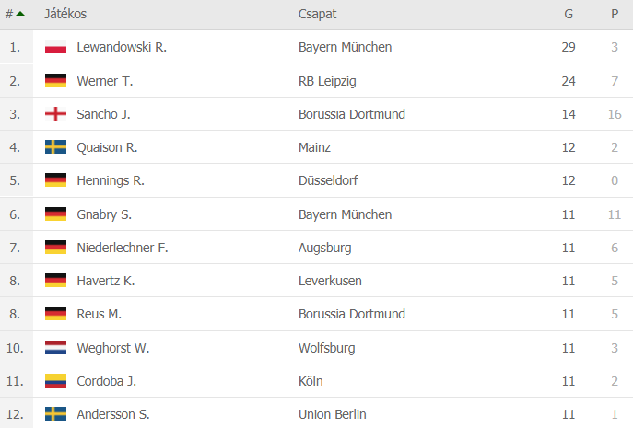This screenshot has height=428, width=633.
Task: Open the RB Leipzig team link
Action: point(327,81)
